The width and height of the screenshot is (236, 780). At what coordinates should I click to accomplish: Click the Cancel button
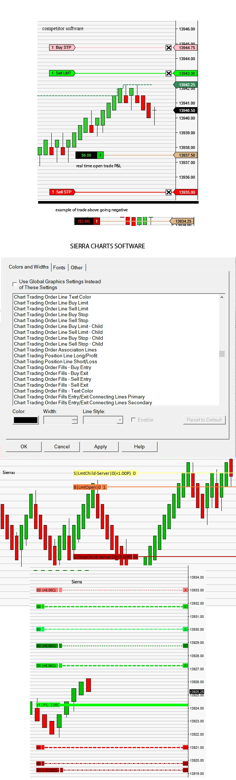[x=62, y=447]
